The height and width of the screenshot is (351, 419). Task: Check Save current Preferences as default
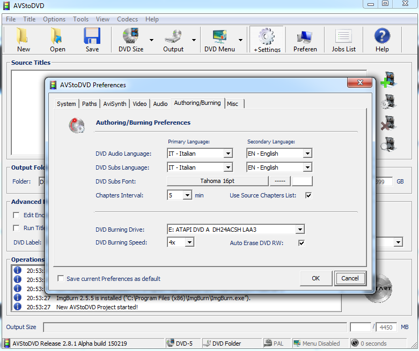(x=61, y=279)
